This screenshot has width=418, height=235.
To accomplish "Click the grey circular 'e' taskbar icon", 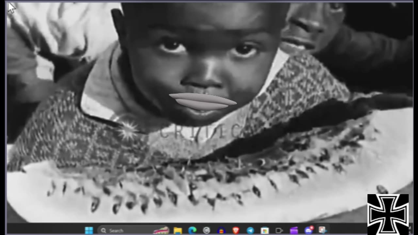I will (207, 230).
